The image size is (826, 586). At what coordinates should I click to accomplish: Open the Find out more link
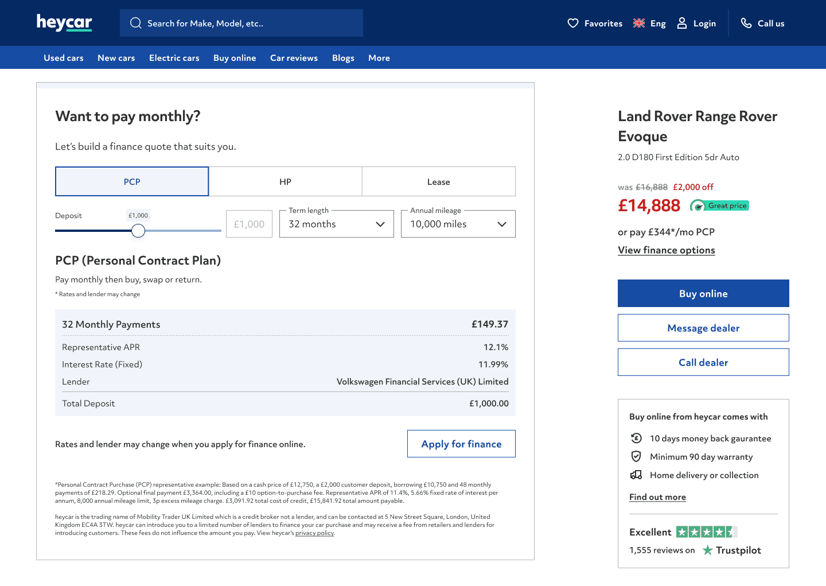tap(657, 497)
